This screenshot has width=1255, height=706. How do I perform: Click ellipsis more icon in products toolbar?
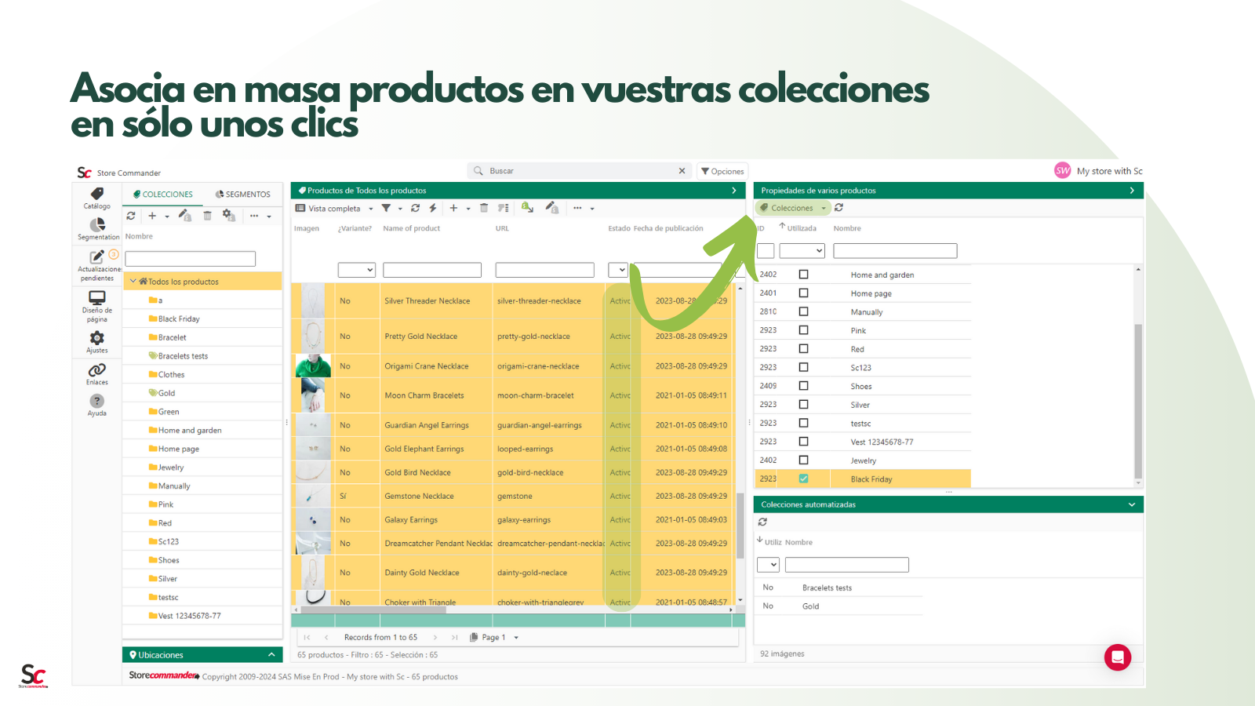click(578, 208)
